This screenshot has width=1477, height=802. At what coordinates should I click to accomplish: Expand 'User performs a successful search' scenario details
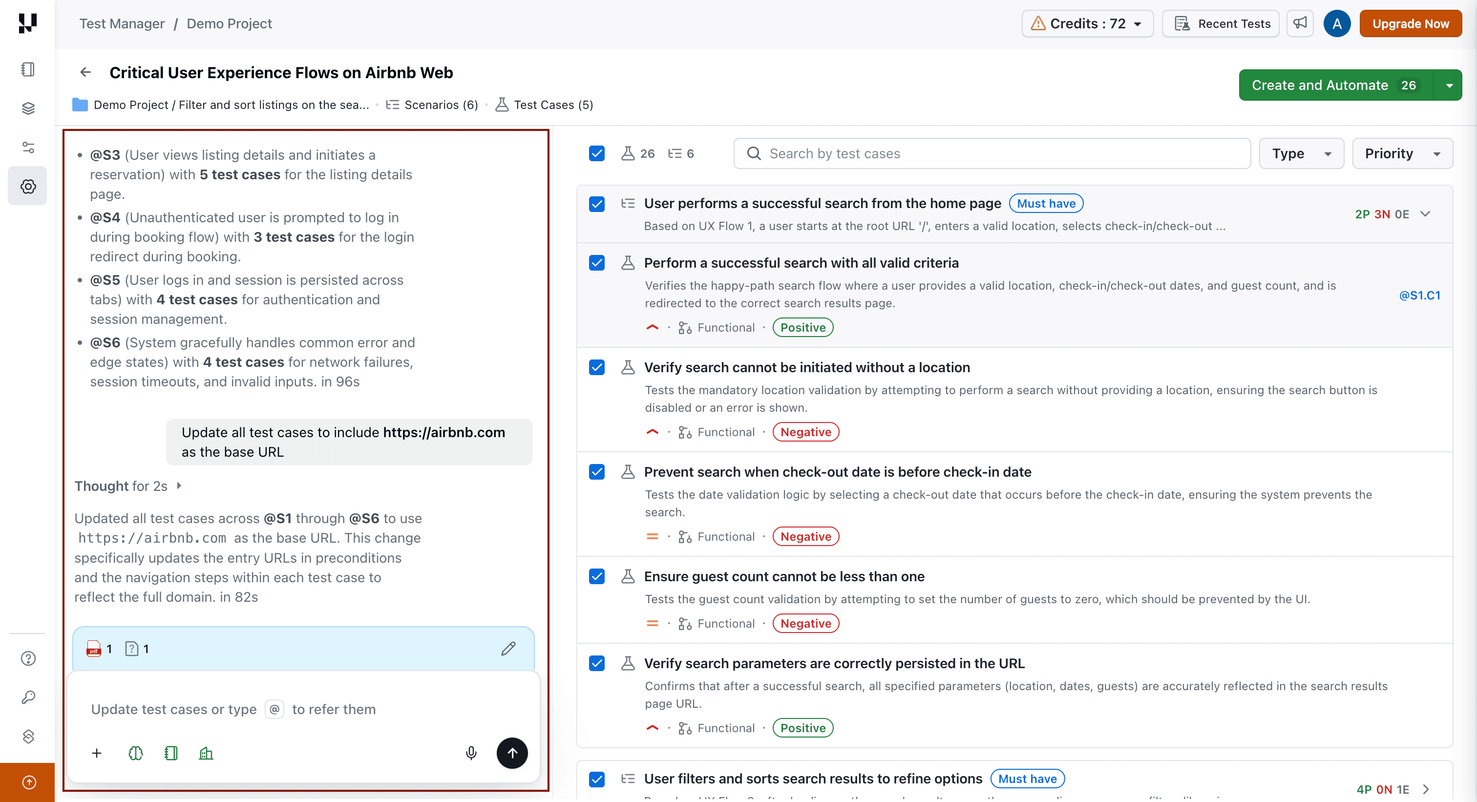tap(1426, 214)
